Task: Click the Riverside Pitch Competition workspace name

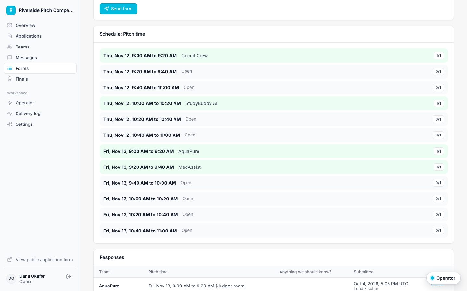Action: pos(46,10)
